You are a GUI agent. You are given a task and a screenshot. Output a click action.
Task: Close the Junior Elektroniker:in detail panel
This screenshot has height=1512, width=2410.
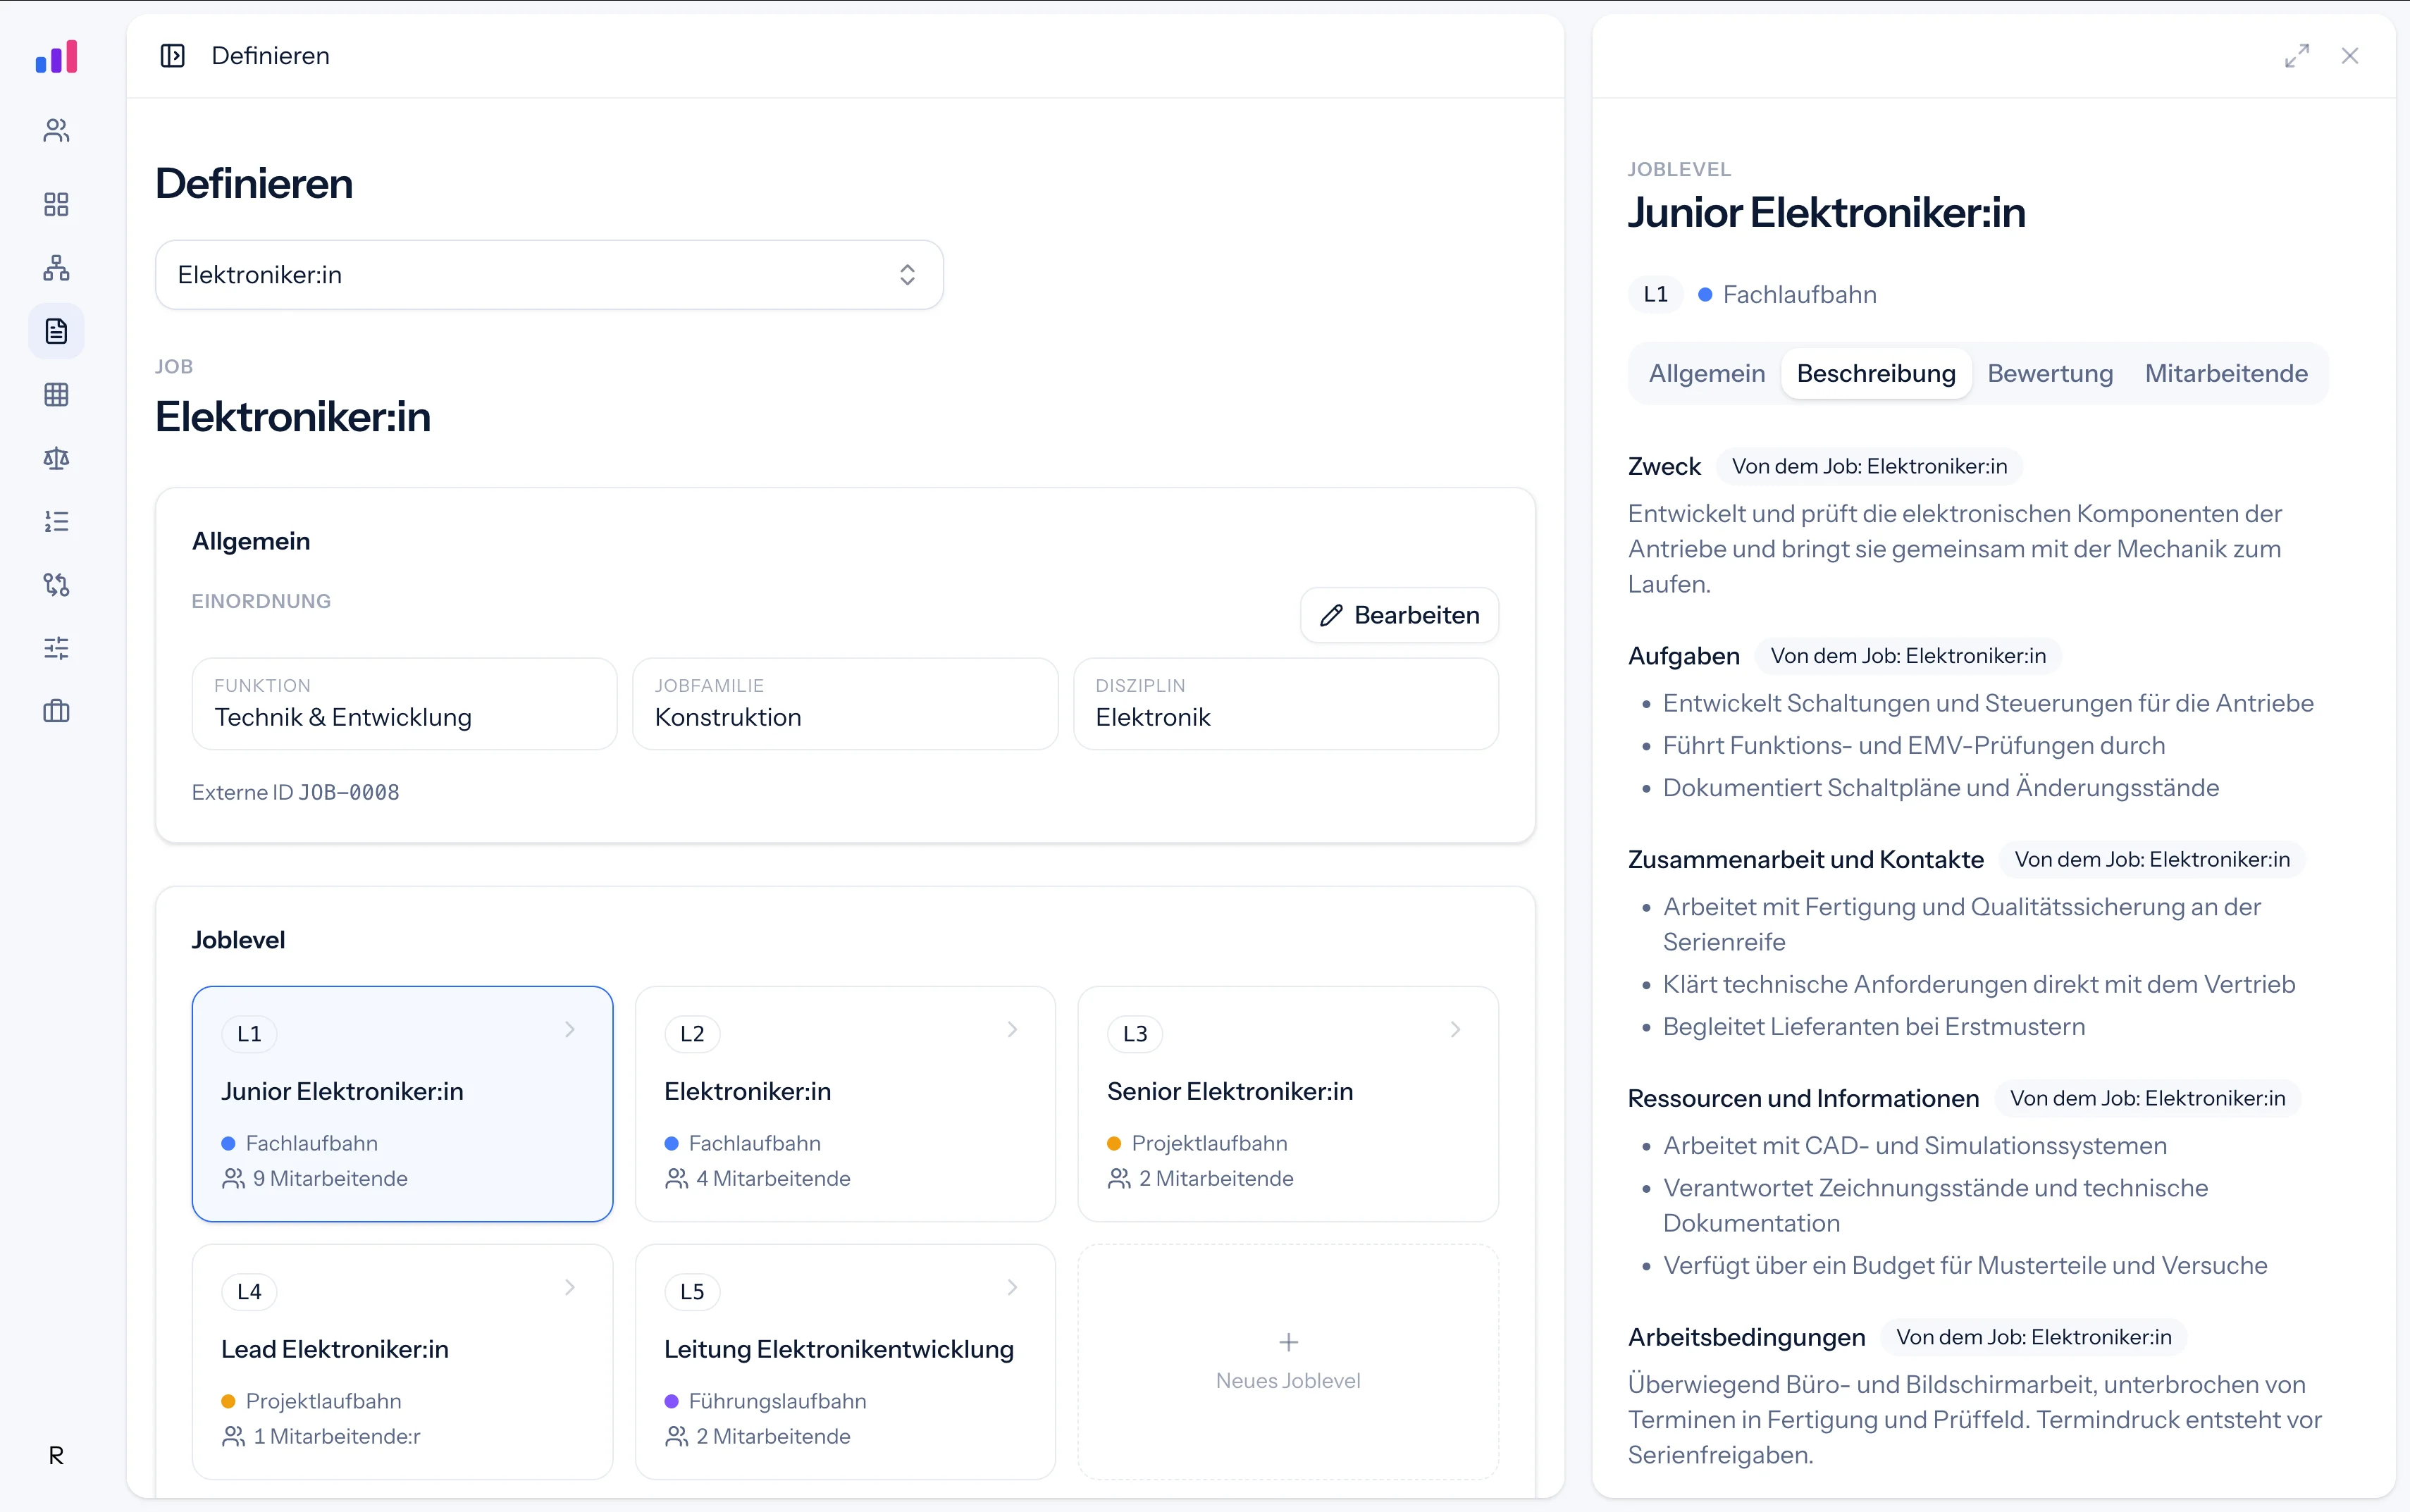[x=2350, y=56]
